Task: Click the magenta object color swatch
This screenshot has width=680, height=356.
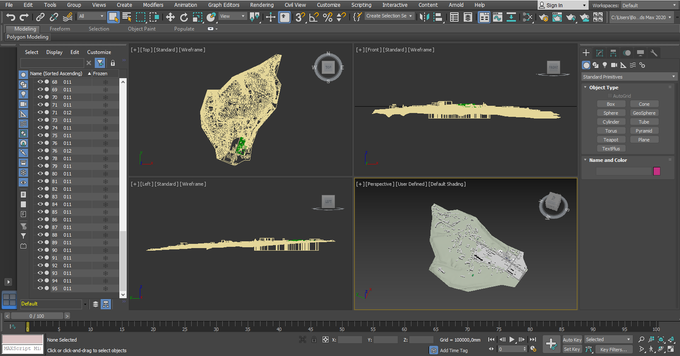Action: [x=657, y=171]
